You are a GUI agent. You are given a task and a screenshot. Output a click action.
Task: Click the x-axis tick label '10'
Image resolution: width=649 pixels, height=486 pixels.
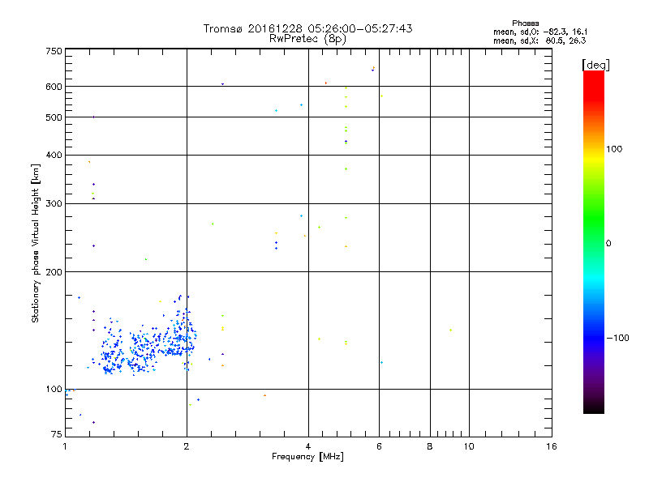click(469, 446)
